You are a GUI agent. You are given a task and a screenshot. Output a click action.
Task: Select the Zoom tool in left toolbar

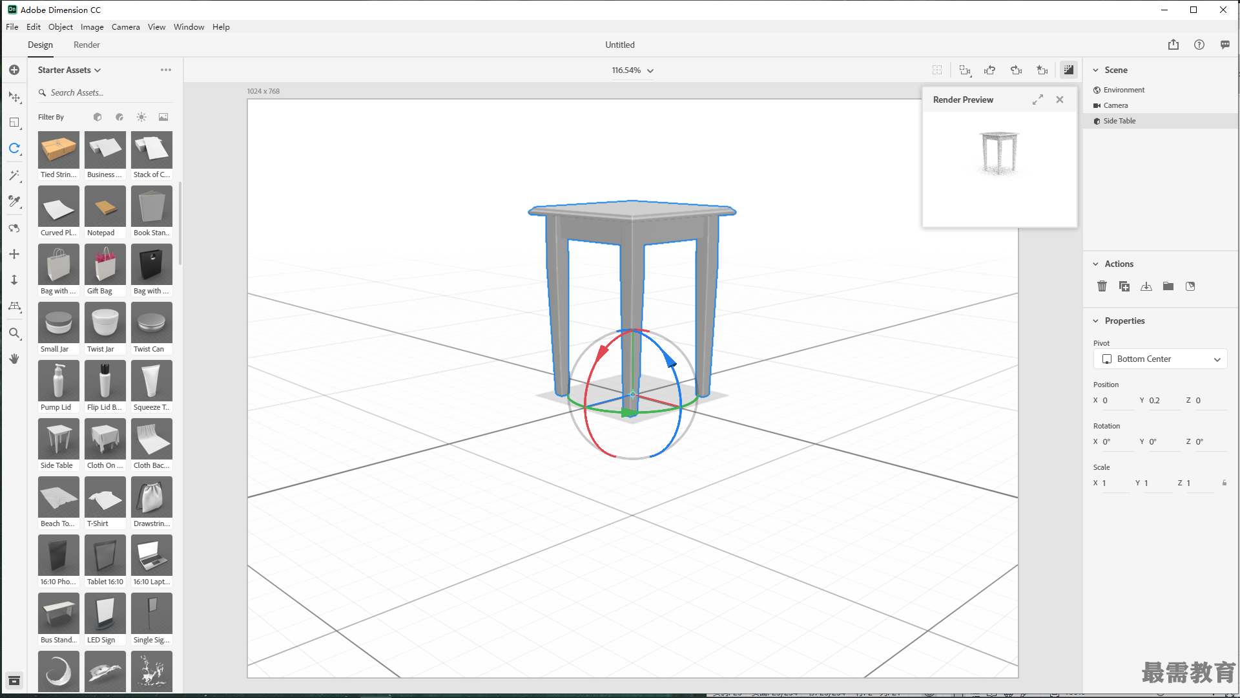tap(14, 333)
